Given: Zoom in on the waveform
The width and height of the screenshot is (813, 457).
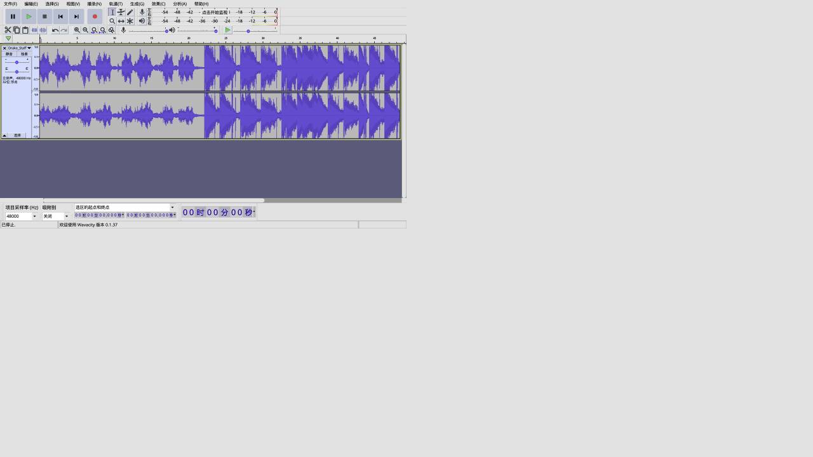Looking at the screenshot, I should 77,30.
